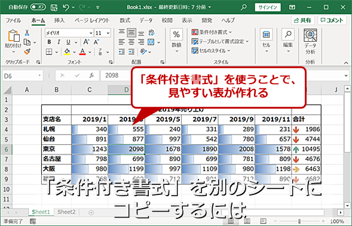The width and height of the screenshot is (352, 226).
Task: Click the Increase Indent icon
Action: tap(131, 52)
